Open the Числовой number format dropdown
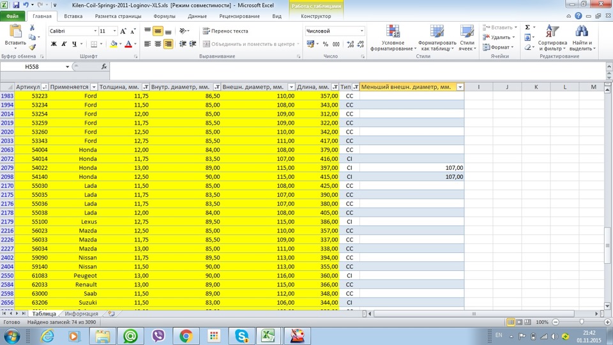Image resolution: width=613 pixels, height=345 pixels. [x=361, y=31]
